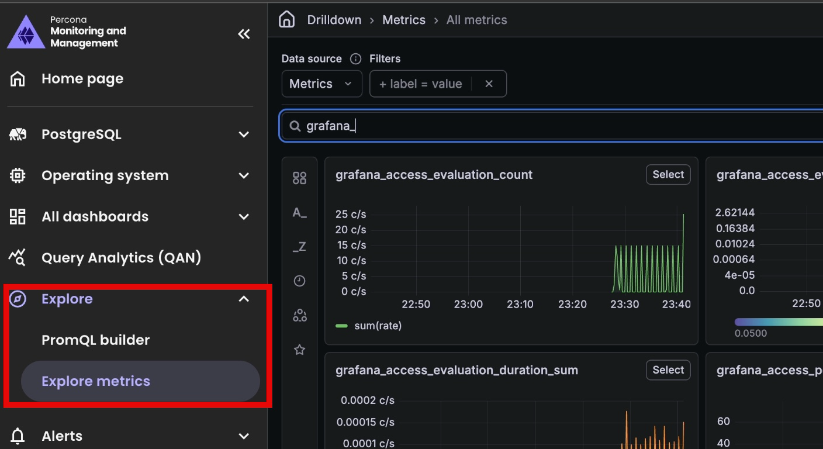Image resolution: width=823 pixels, height=449 pixels.
Task: Click the magnifier icon in the metric search box
Action: (x=295, y=126)
